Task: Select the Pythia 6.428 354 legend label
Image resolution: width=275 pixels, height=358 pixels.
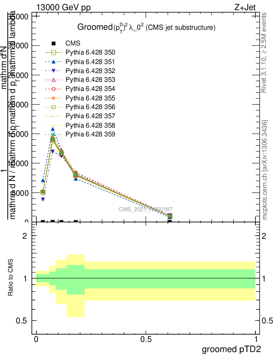Action: (90, 89)
